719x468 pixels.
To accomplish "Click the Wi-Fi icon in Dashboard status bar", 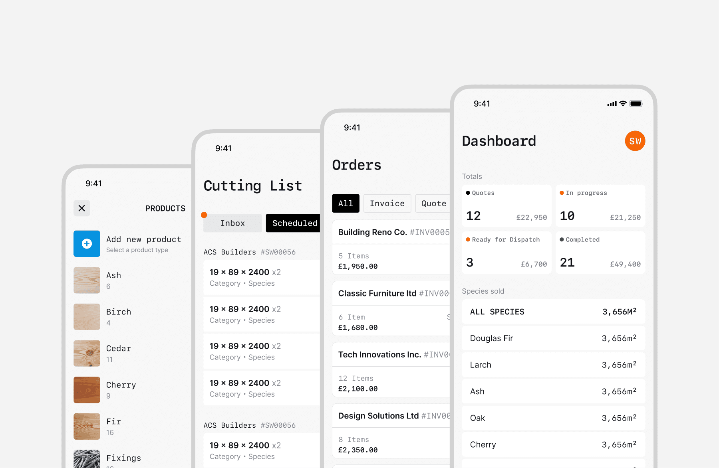I will 623,104.
